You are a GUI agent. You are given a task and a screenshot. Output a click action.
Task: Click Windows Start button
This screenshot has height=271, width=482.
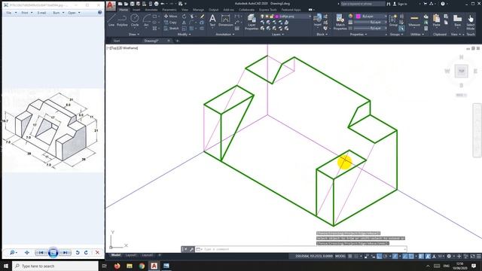(6, 266)
